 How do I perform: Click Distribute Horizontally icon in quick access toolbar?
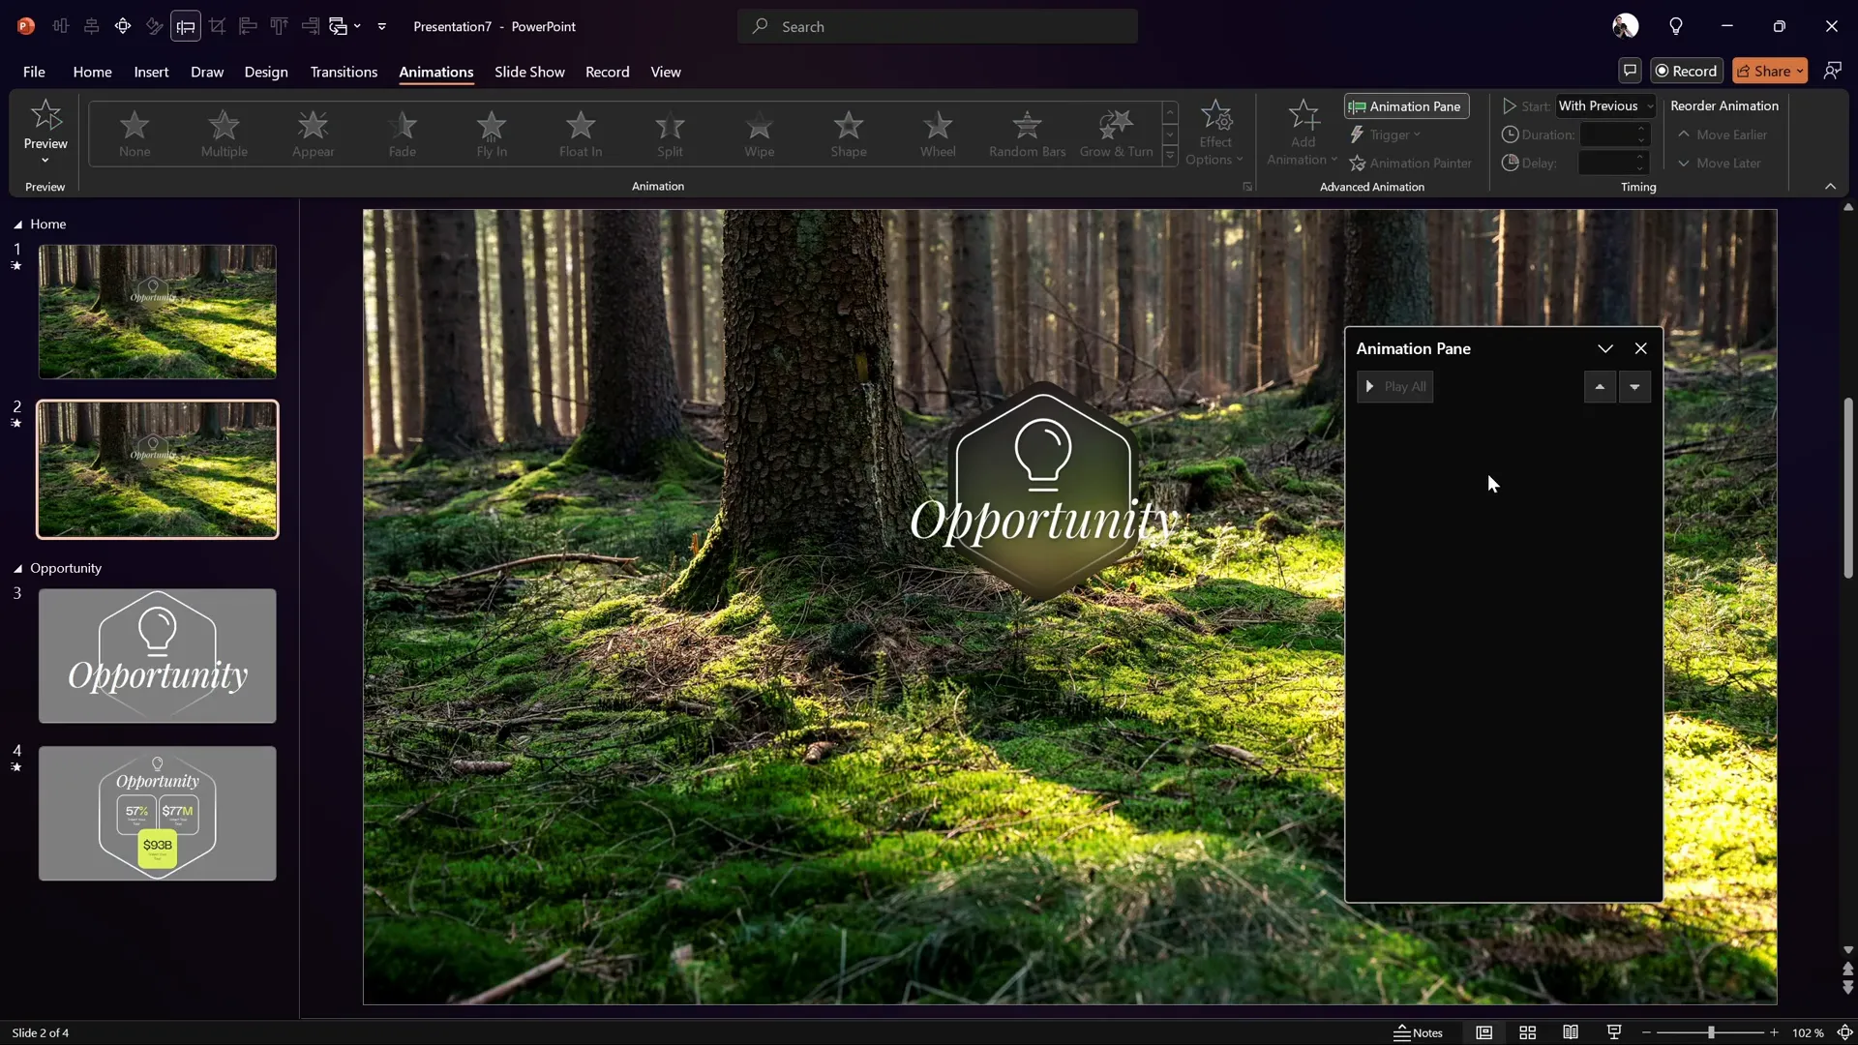tap(60, 26)
